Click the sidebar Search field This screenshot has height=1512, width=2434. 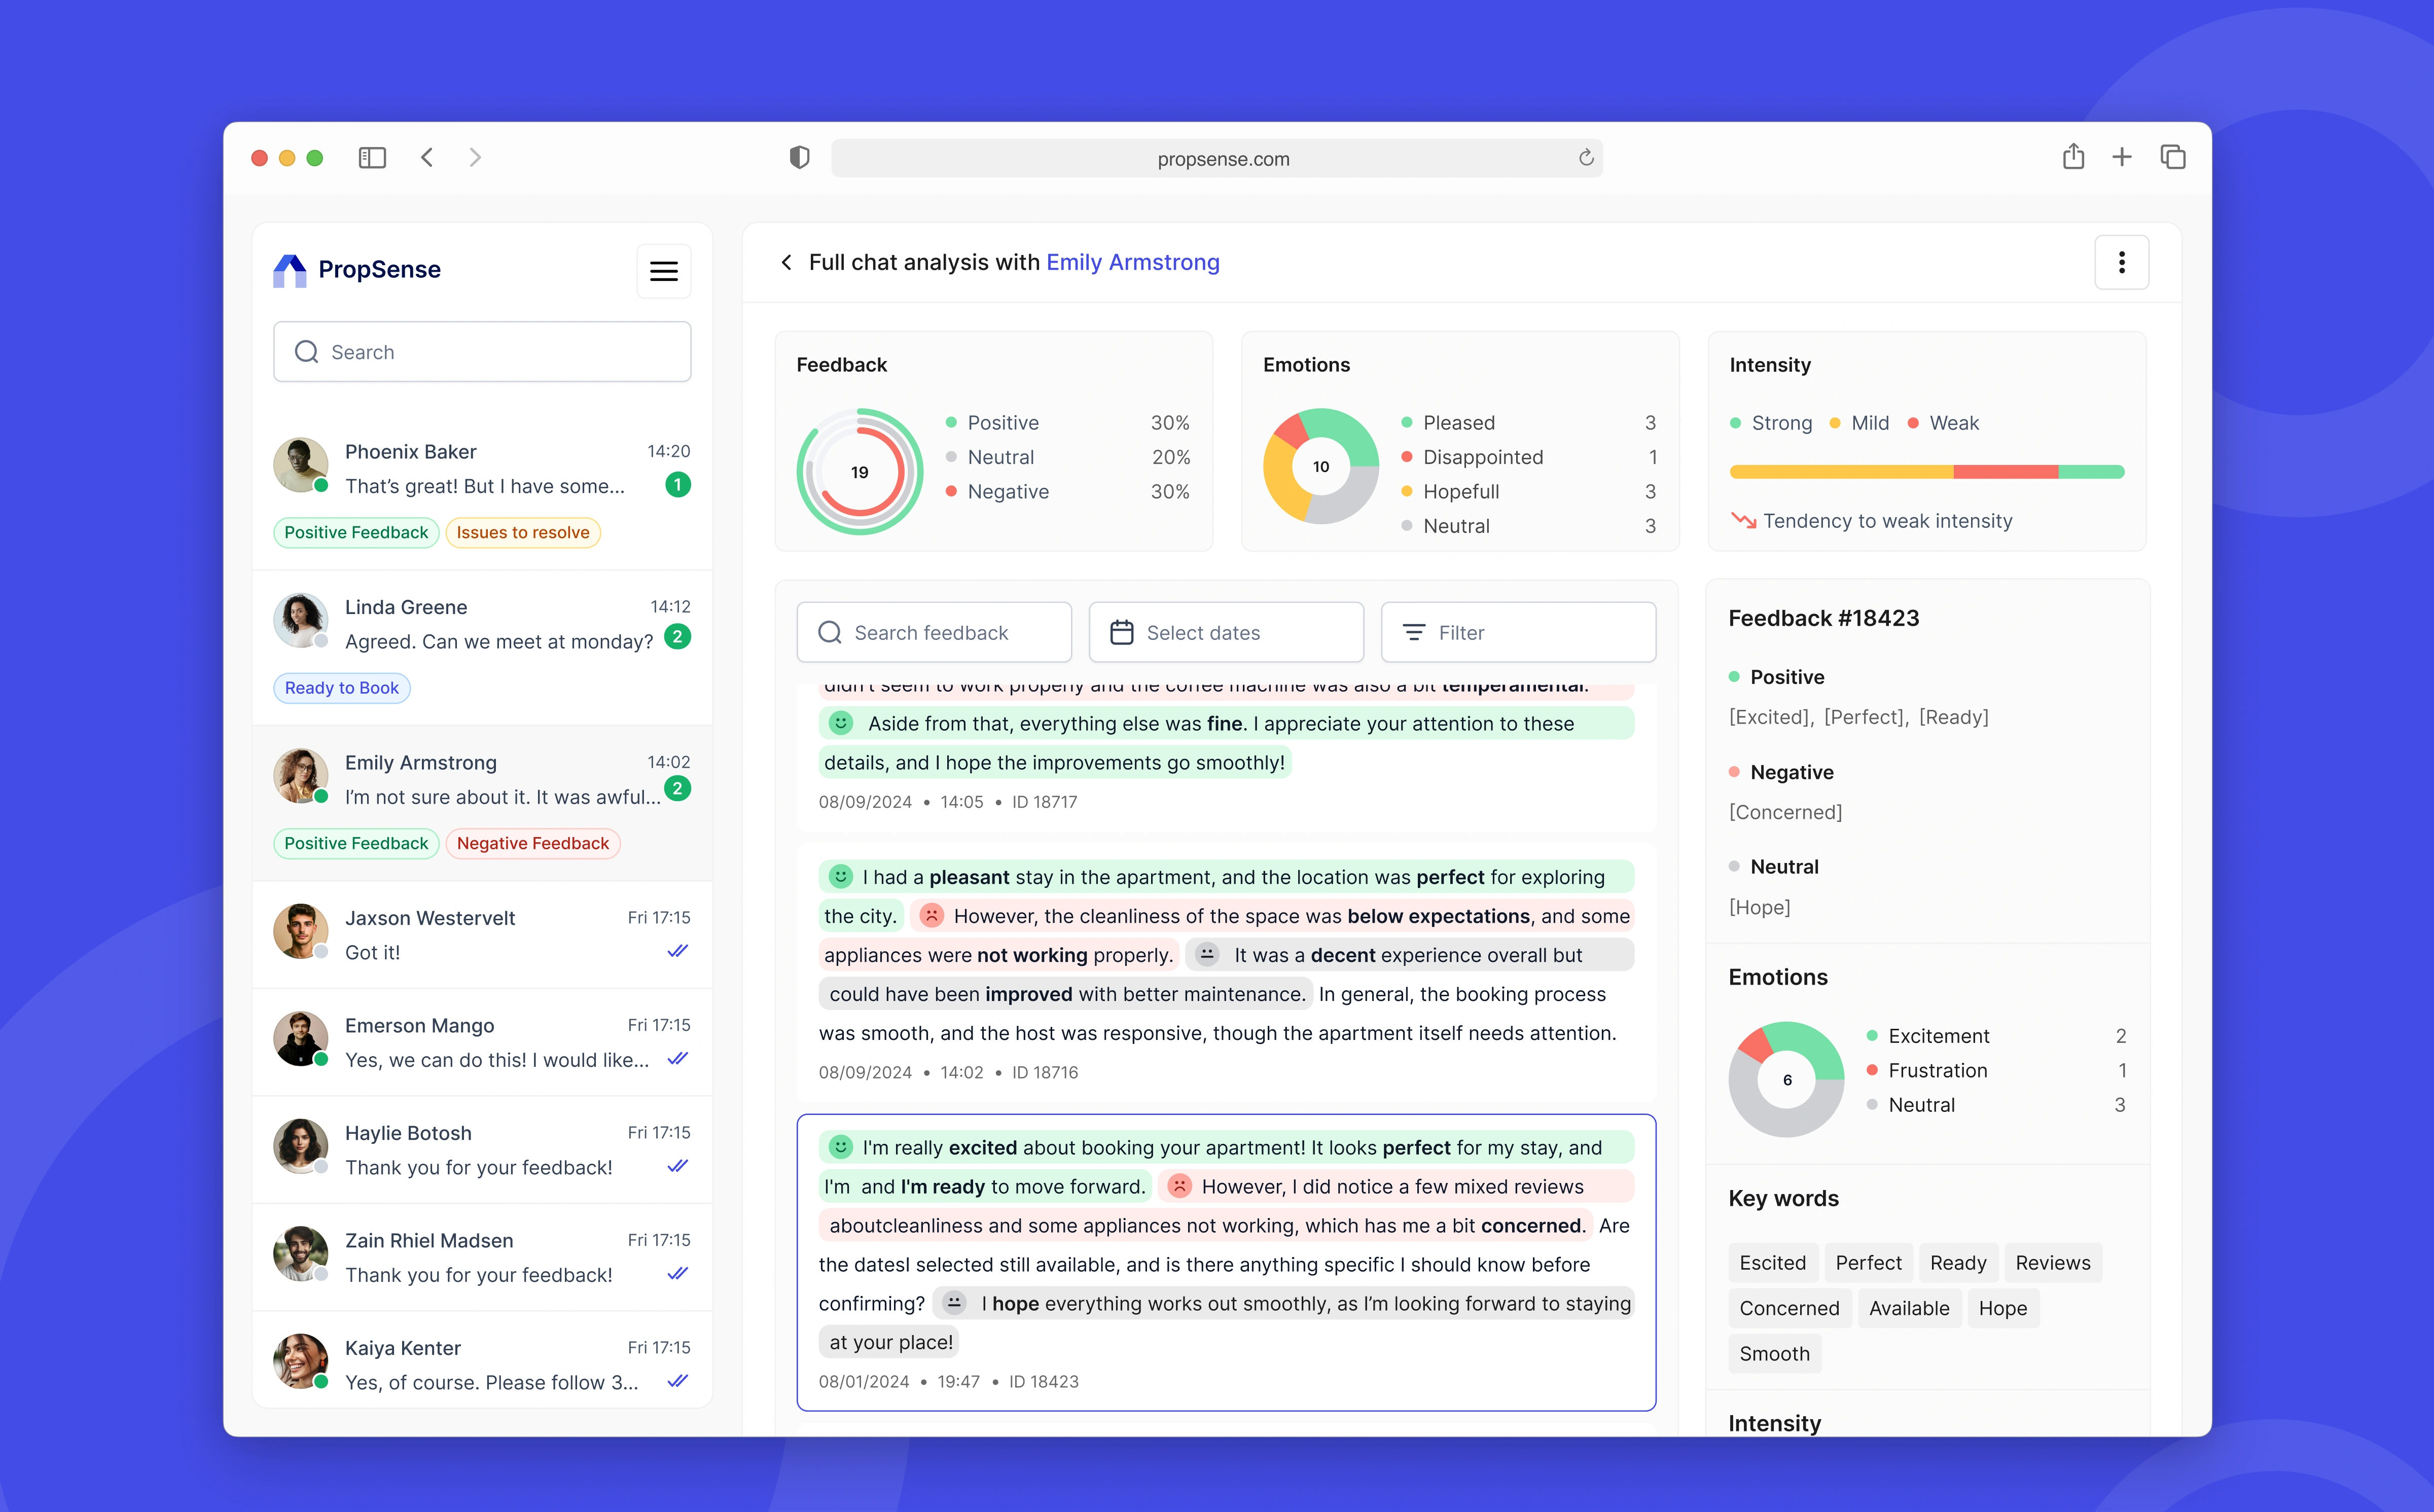(482, 352)
